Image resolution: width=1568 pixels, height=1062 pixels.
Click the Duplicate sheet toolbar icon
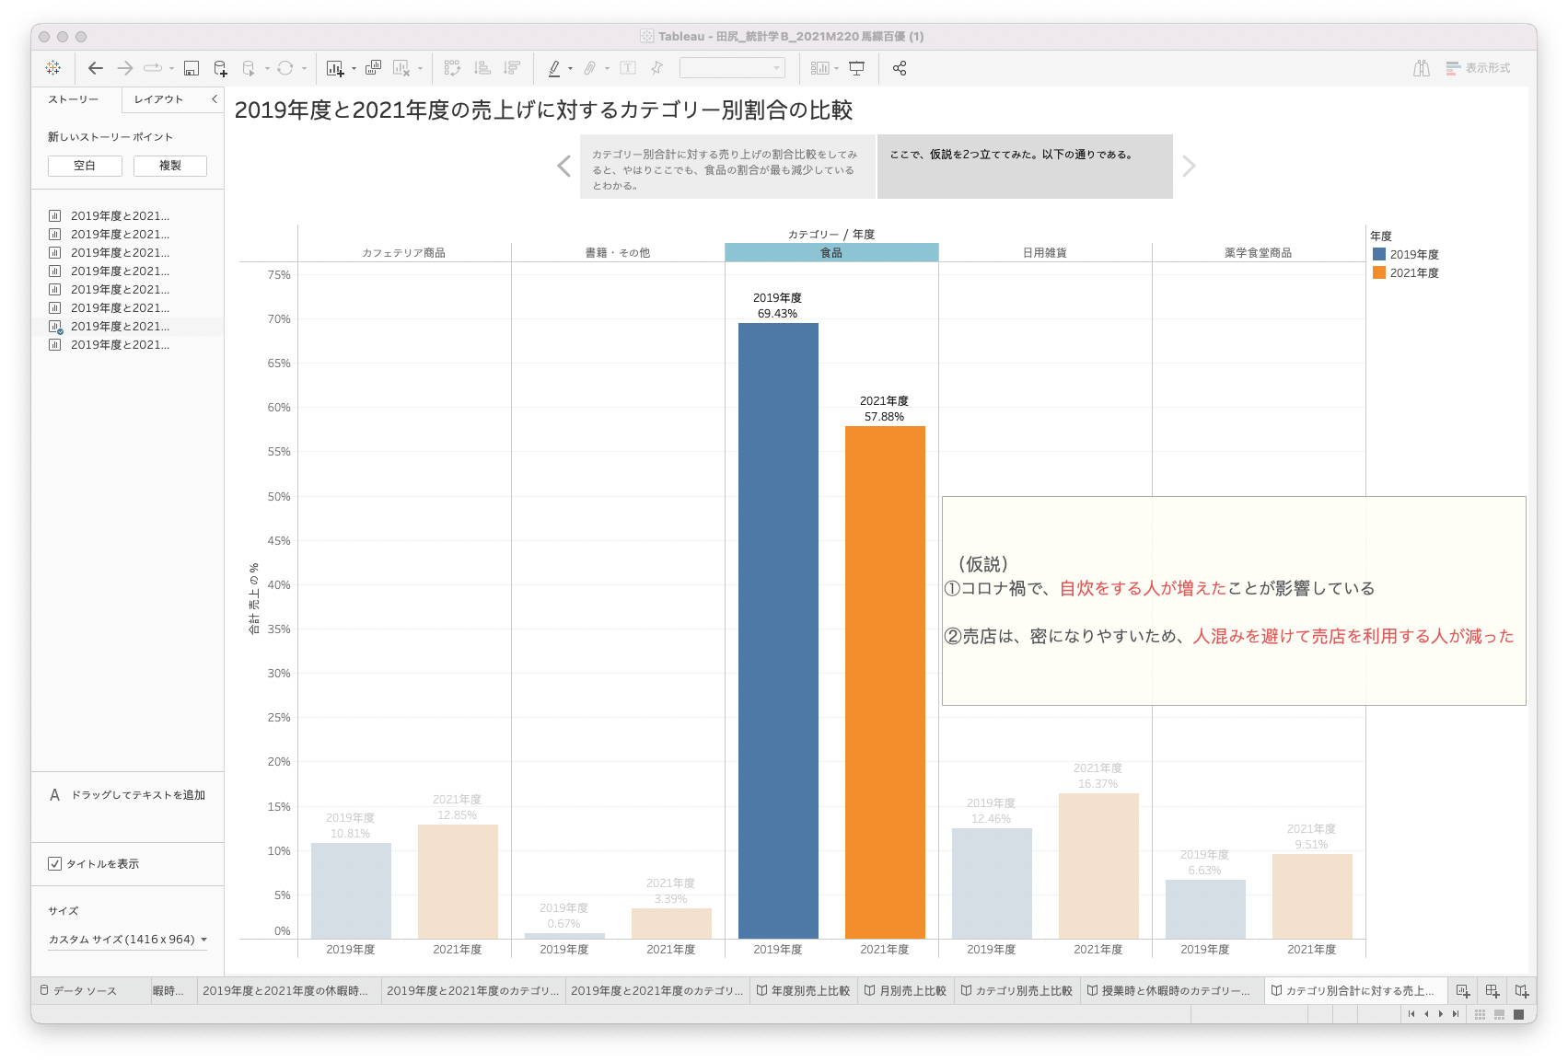[x=373, y=68]
